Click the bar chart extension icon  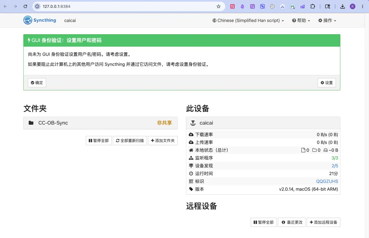click(x=302, y=6)
